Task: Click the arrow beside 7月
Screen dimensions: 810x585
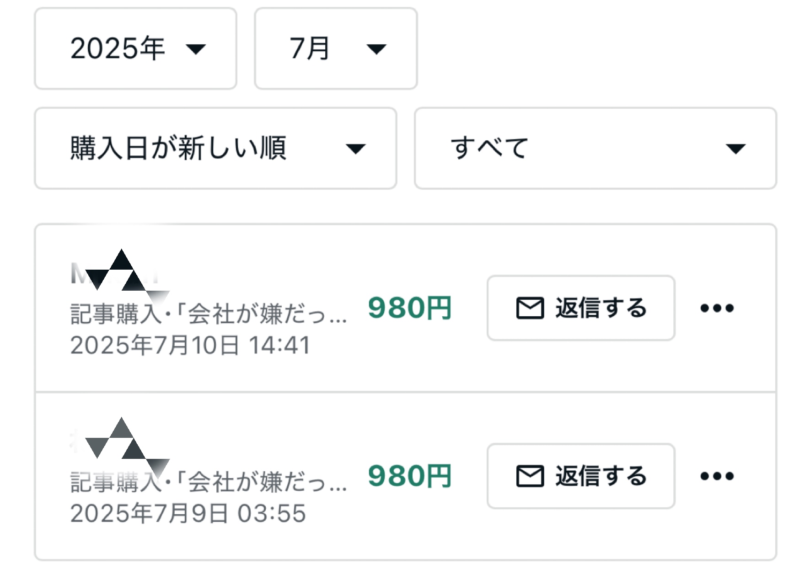Action: pos(376,49)
